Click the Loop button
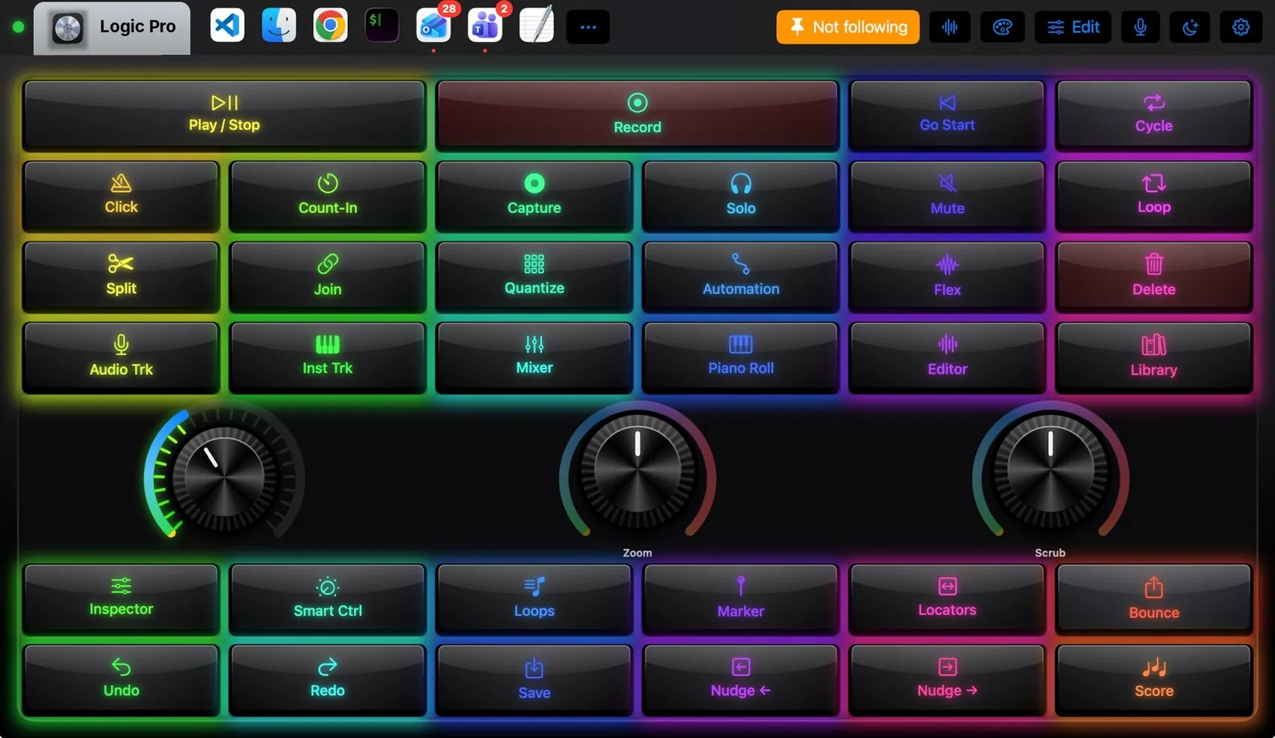The width and height of the screenshot is (1275, 738). tap(1153, 196)
